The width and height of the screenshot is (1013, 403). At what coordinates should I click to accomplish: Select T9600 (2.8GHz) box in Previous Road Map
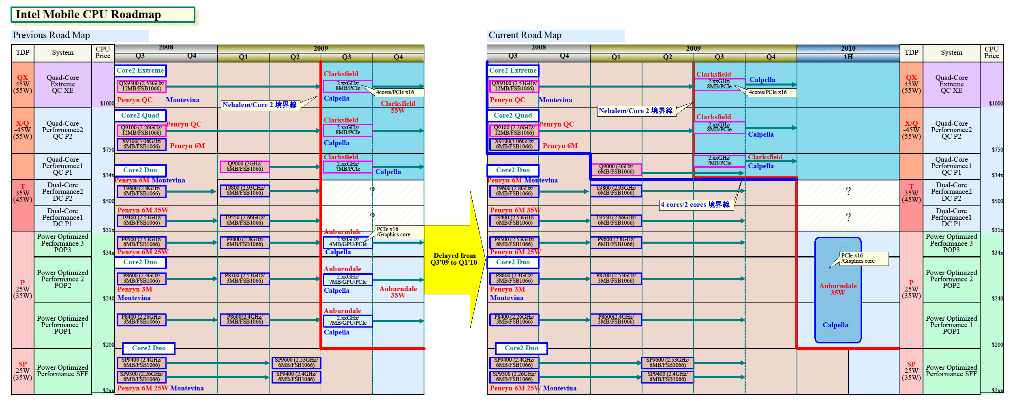[x=141, y=191]
